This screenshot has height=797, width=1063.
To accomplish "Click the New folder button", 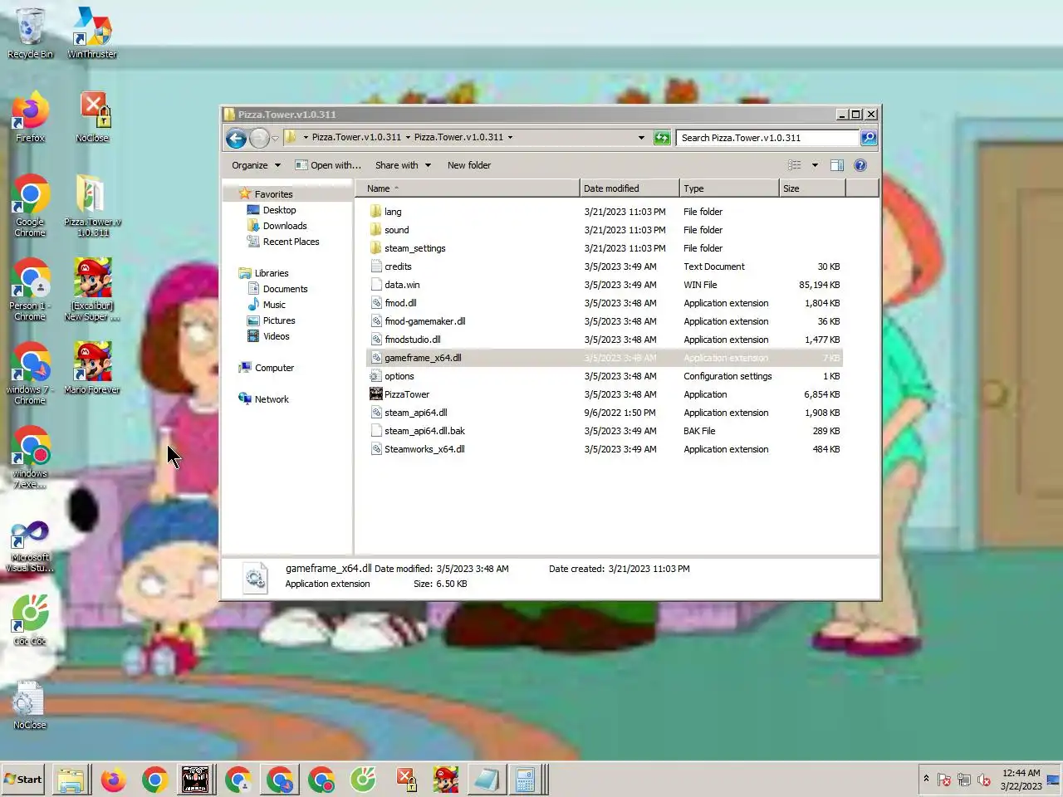I will [469, 165].
